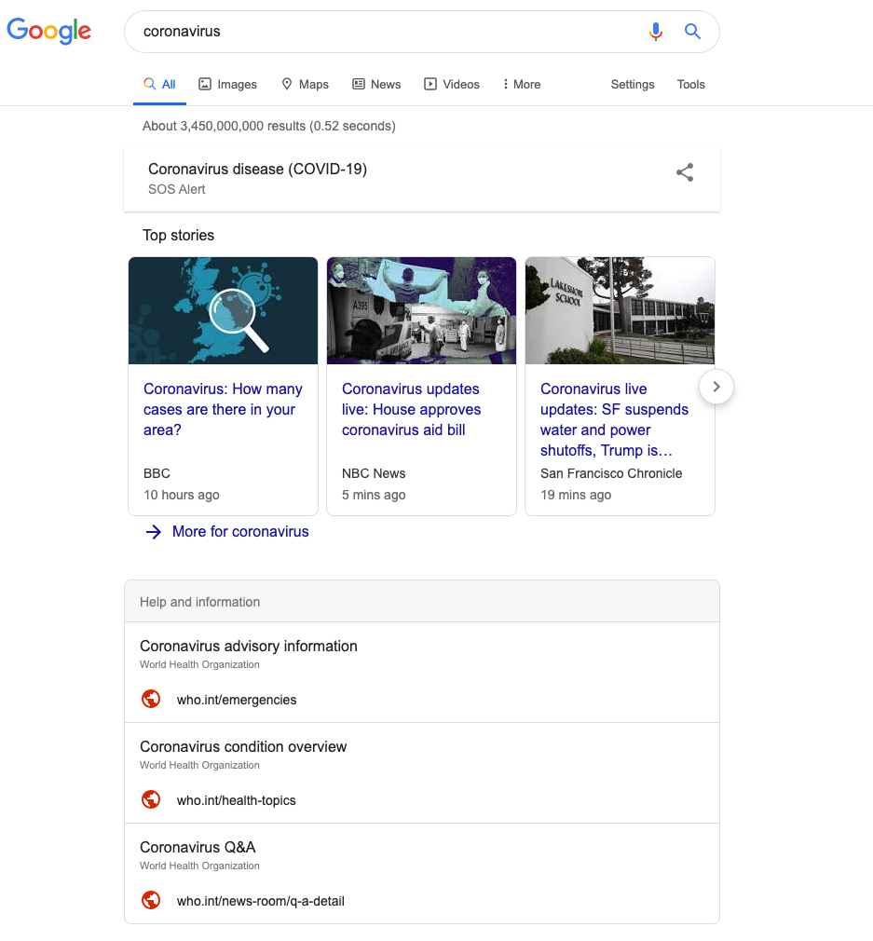Click the globe icon beside who.int/health-topics

click(x=151, y=799)
